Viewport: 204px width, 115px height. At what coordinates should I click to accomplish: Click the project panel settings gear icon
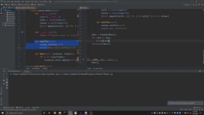[x=9, y=8]
